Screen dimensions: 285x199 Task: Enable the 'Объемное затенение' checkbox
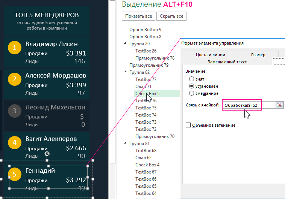188,125
